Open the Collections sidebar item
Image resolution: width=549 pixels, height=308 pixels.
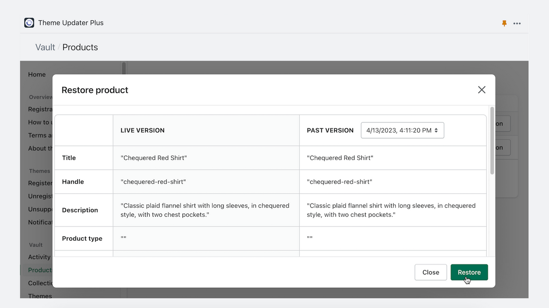pyautogui.click(x=40, y=283)
